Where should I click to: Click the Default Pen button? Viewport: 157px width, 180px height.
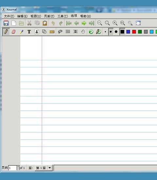pos(98,32)
